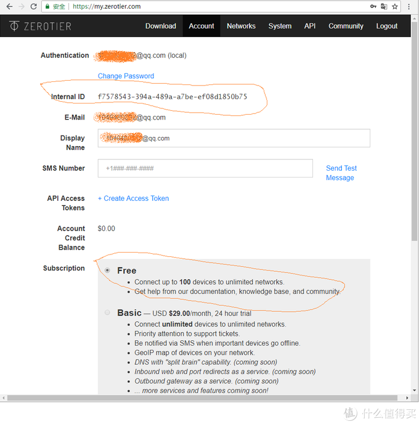Go to the Networks page
The height and width of the screenshot is (424, 419).
click(241, 26)
